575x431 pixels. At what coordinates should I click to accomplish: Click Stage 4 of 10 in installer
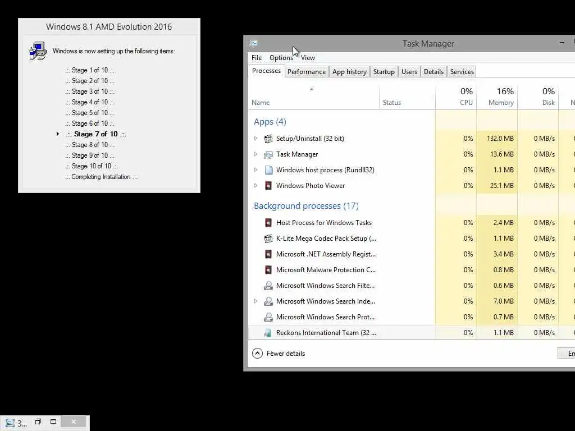[90, 102]
